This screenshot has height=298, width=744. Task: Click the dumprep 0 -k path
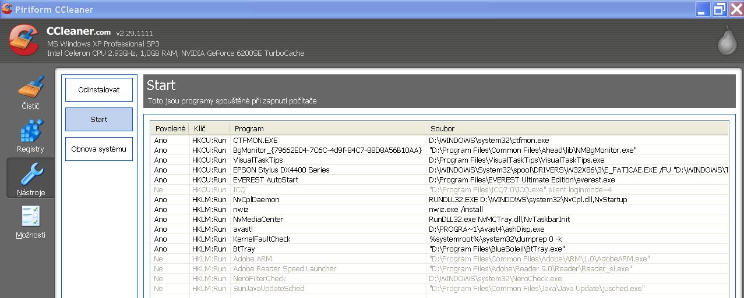(495, 239)
